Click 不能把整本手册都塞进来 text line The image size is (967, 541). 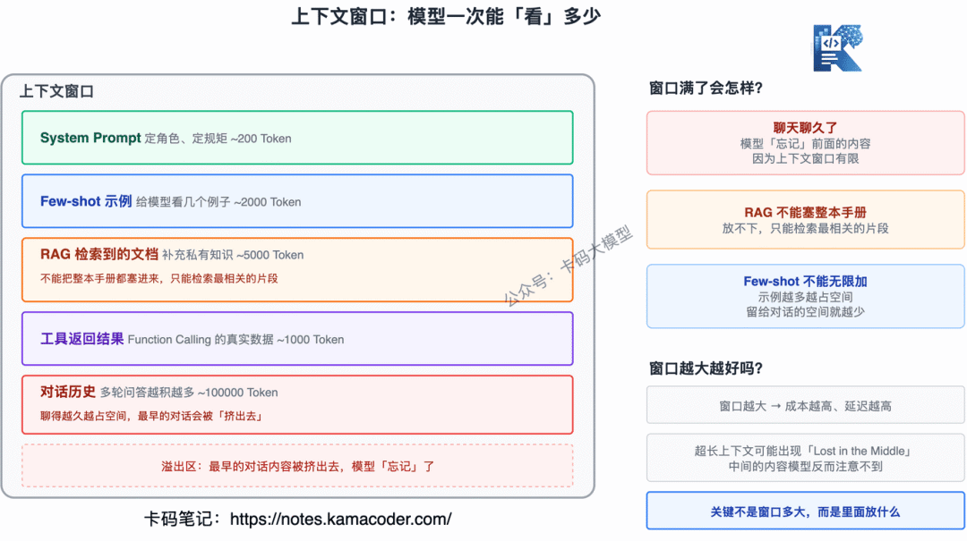pos(159,278)
